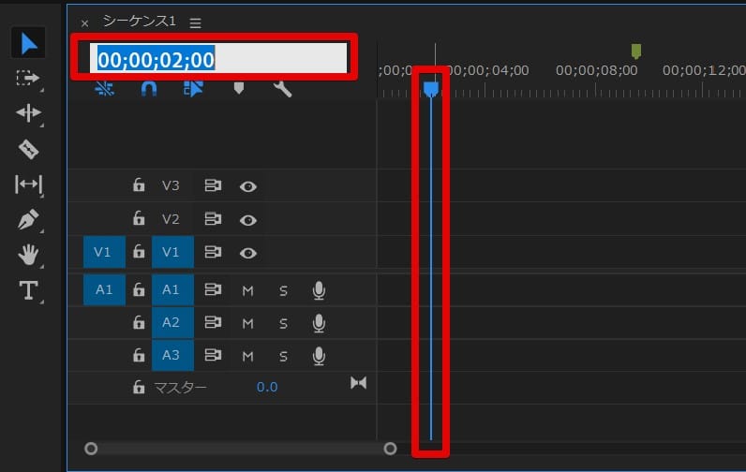Image resolution: width=746 pixels, height=472 pixels.
Task: Toggle sync lock for A3
Action: [213, 355]
